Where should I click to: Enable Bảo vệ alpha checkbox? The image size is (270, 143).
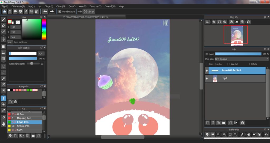(x=207, y=64)
